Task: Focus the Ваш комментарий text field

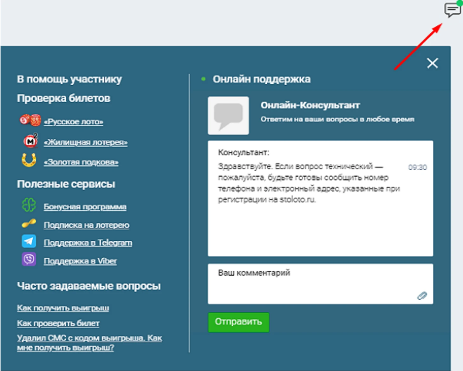Action: [314, 283]
